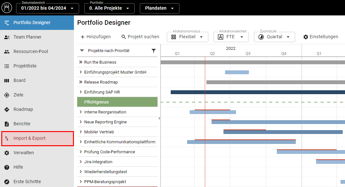Click the Erste Schritte compass icon
This screenshot has height=187, width=345.
(x=7, y=182)
